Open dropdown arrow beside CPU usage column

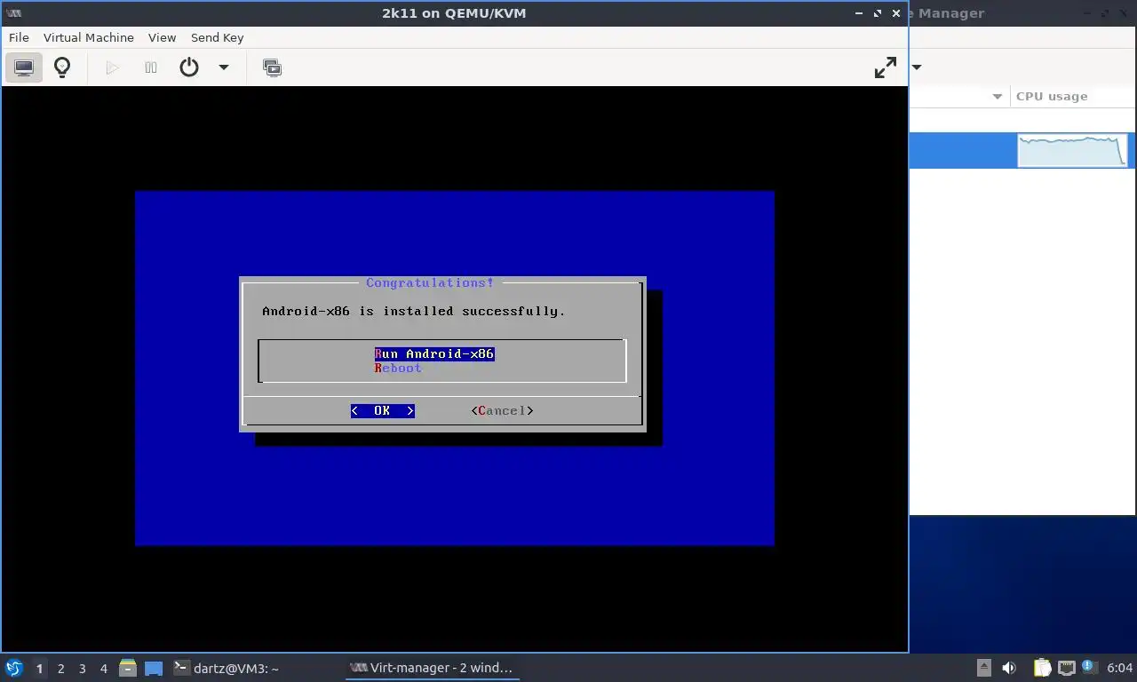997,97
